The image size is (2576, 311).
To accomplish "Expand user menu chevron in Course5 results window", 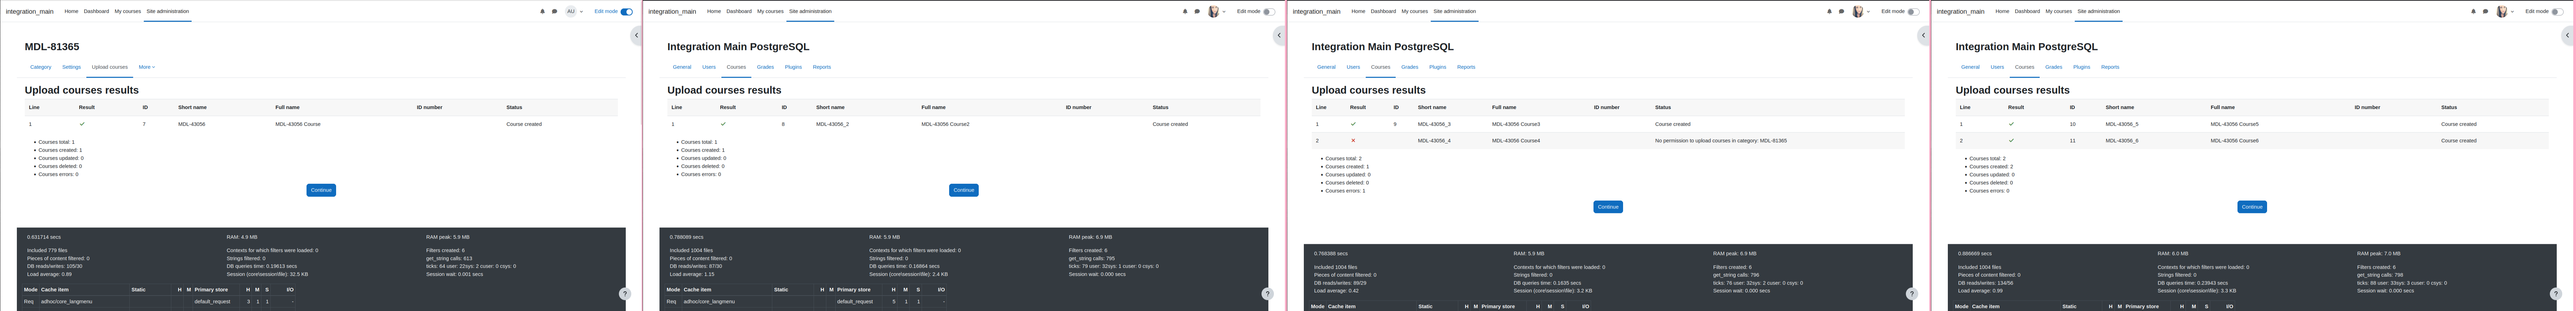I will [x=2512, y=12].
